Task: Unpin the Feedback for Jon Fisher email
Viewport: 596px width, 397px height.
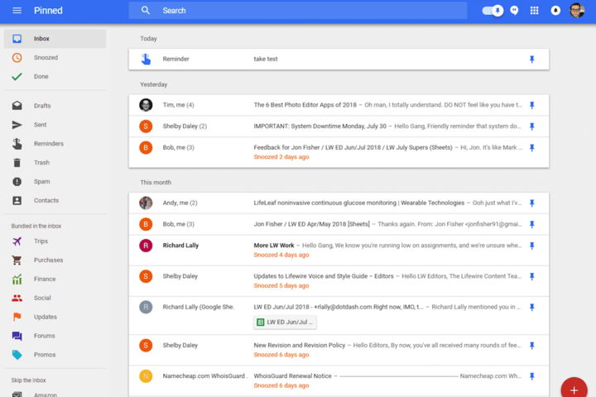Action: pyautogui.click(x=531, y=148)
